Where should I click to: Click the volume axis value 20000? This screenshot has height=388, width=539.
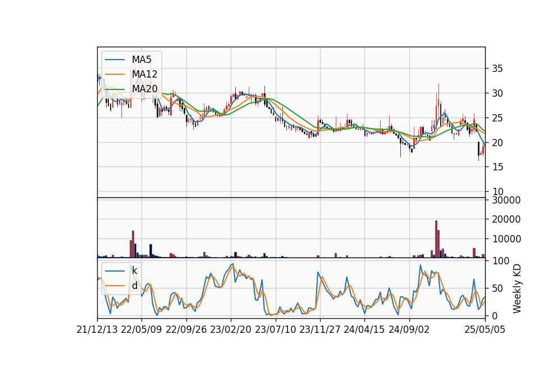506,219
